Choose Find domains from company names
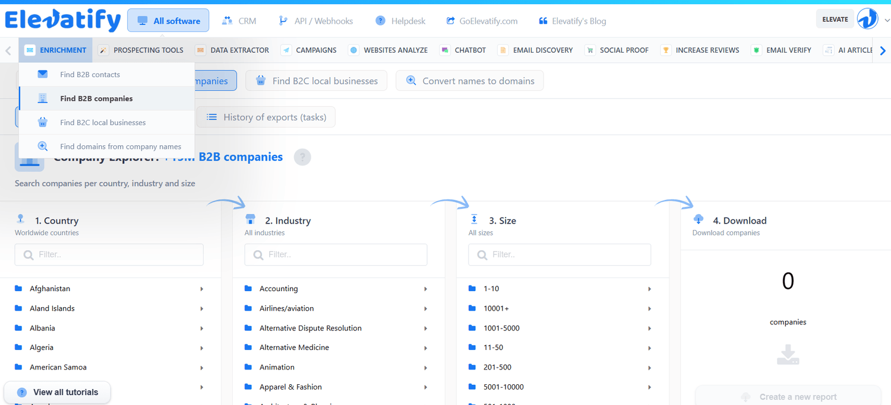The image size is (891, 405). point(120,146)
